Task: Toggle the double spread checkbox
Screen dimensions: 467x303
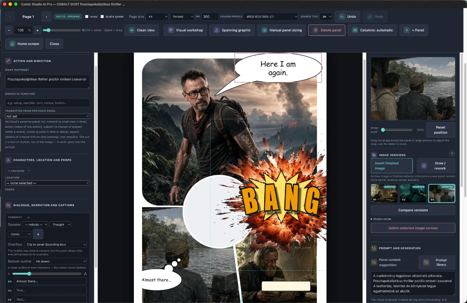Action: click(x=102, y=17)
